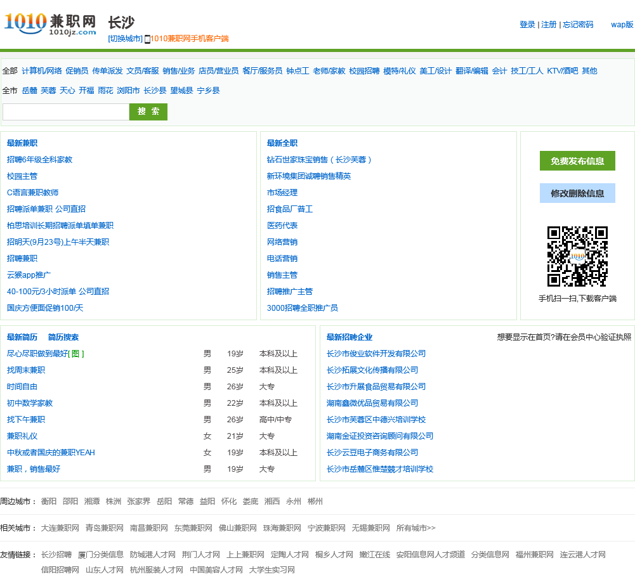
Task: Click the 登录 link
Action: pos(527,25)
